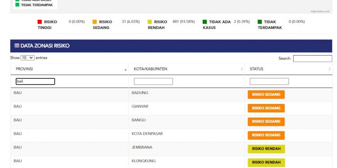Viewport: 337px width, 168px height.
Task: Click the Tidak Terdampak entry in the chart legend box
Action: coord(34,5)
